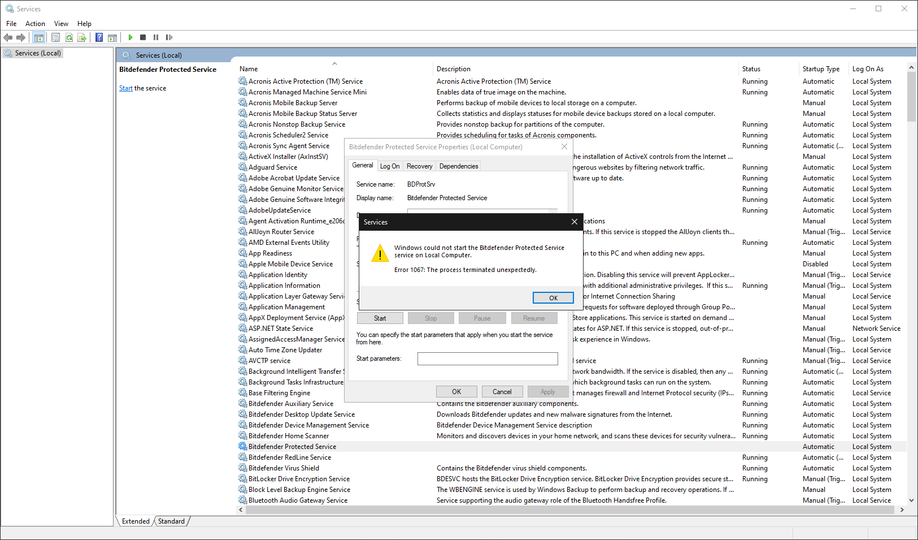Sort by the Name column header
918x540 pixels.
point(335,69)
